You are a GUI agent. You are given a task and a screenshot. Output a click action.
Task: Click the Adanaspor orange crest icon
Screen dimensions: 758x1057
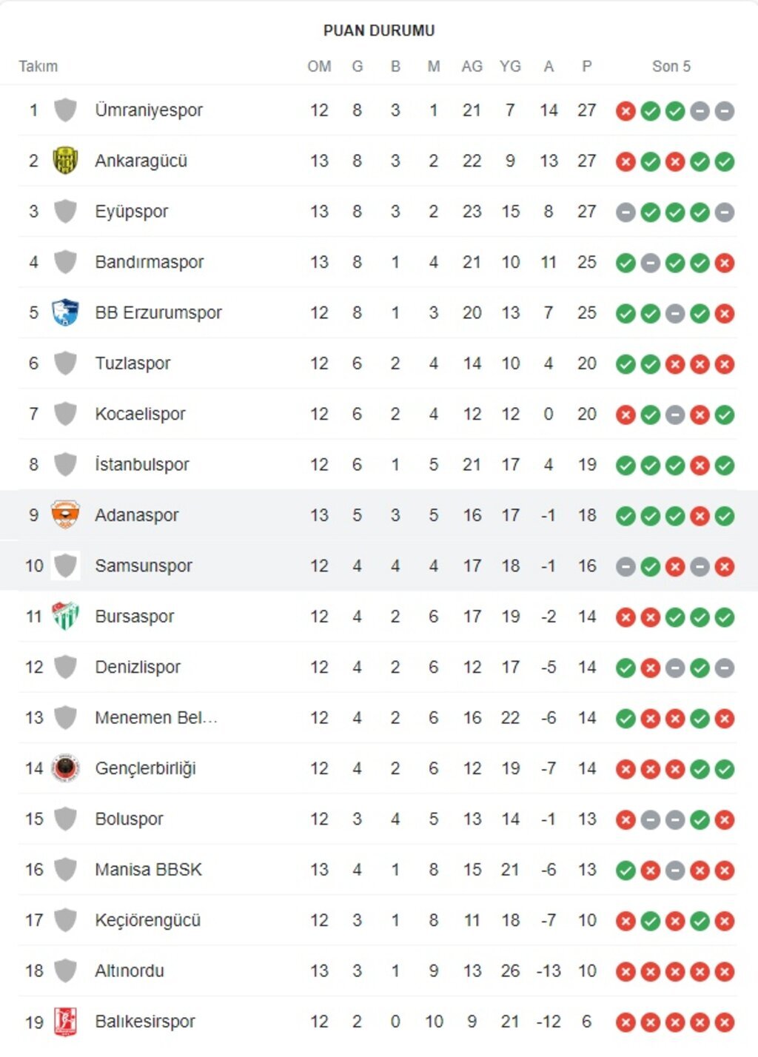pyautogui.click(x=65, y=515)
